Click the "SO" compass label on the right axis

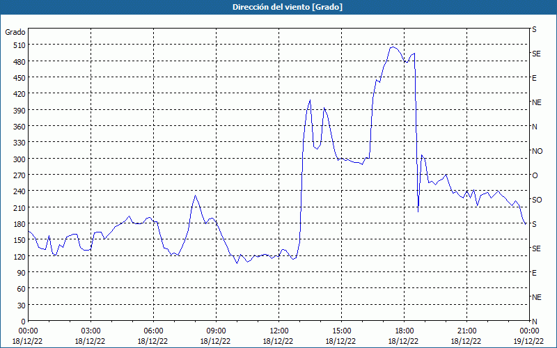coord(537,200)
